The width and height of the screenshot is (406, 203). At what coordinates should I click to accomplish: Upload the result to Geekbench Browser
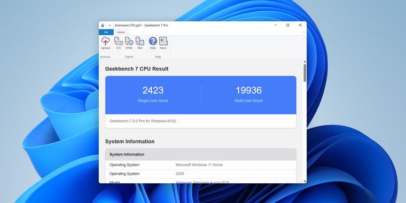coord(105,43)
